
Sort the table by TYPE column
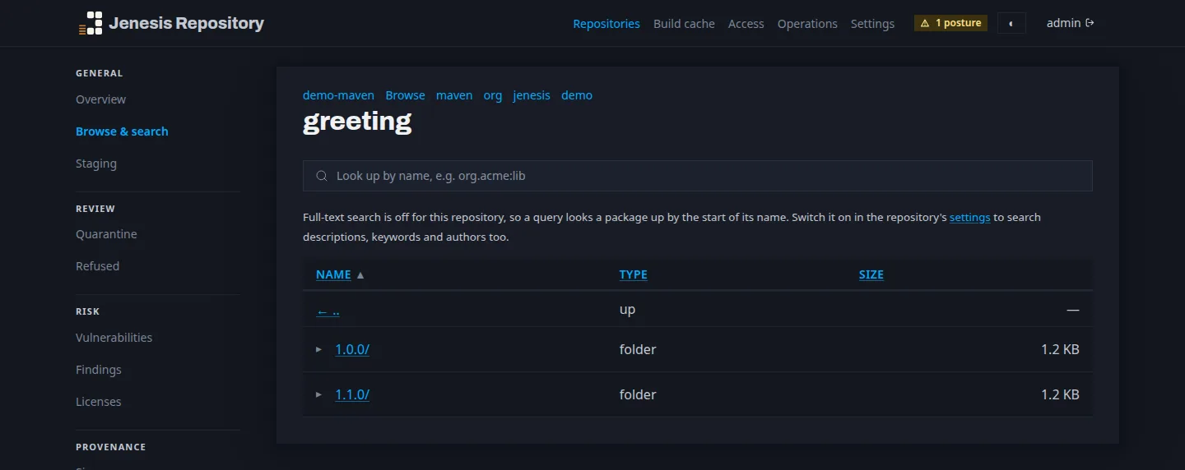click(633, 274)
